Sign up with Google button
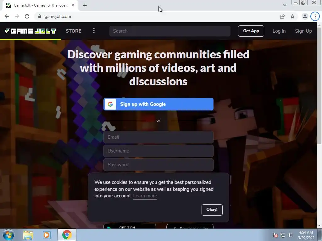 click(x=158, y=104)
